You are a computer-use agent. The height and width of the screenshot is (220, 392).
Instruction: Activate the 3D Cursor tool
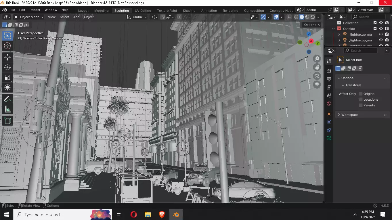[x=7, y=46]
